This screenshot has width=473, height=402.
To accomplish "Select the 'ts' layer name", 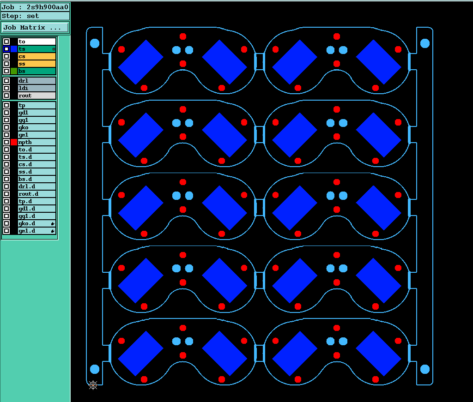I will [37, 49].
